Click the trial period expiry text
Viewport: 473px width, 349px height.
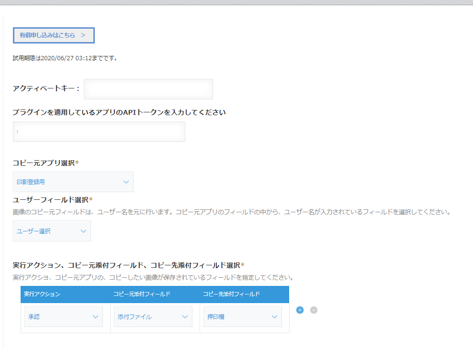coord(65,58)
